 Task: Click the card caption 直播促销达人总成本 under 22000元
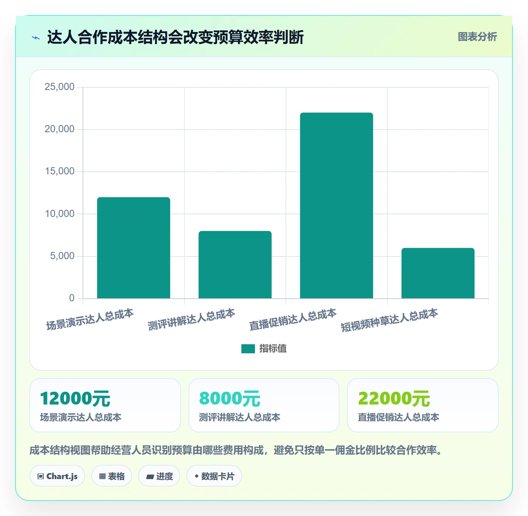(x=398, y=417)
